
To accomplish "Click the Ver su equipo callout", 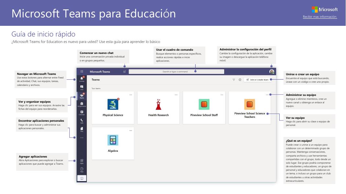I will click(309, 121).
